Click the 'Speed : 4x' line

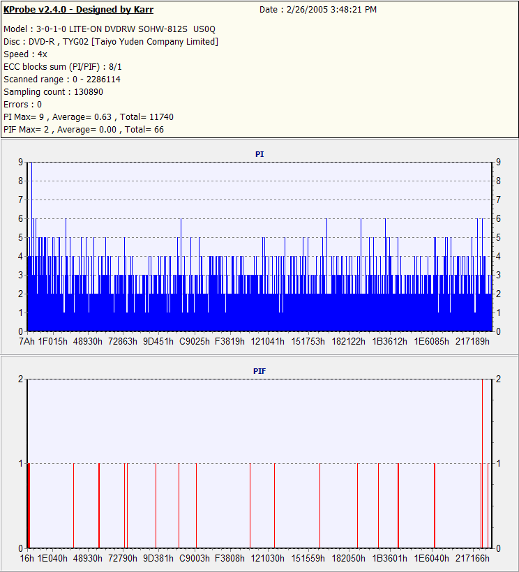click(26, 54)
